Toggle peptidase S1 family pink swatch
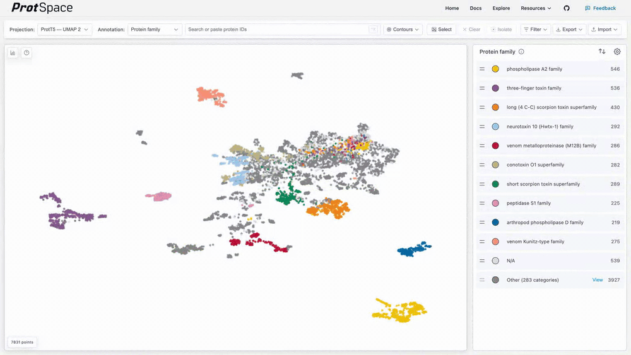 [x=495, y=204]
